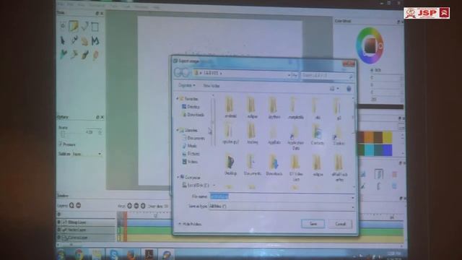Add a keyframe in timeline
This screenshot has height=260, width=462.
tap(129, 206)
